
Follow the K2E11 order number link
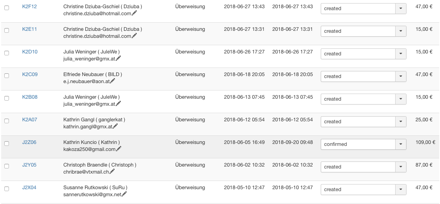click(30, 29)
